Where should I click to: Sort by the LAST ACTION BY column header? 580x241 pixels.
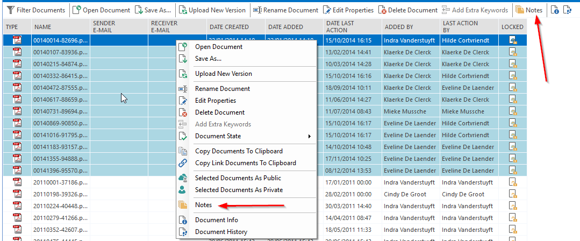point(470,27)
